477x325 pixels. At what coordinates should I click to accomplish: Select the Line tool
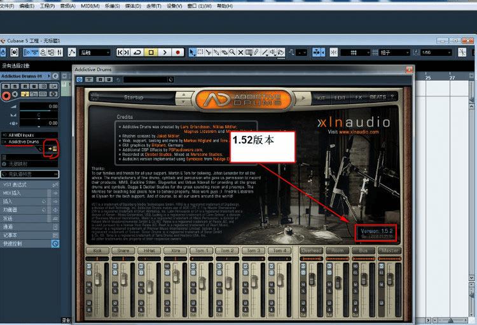coord(265,52)
